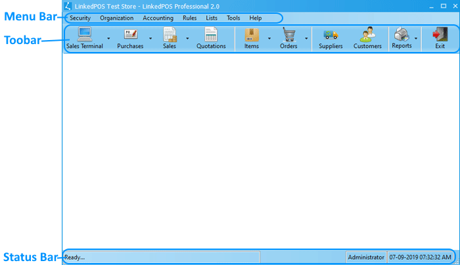Click the Reports printer icon
Viewport: 460px width, 265px height.
402,34
